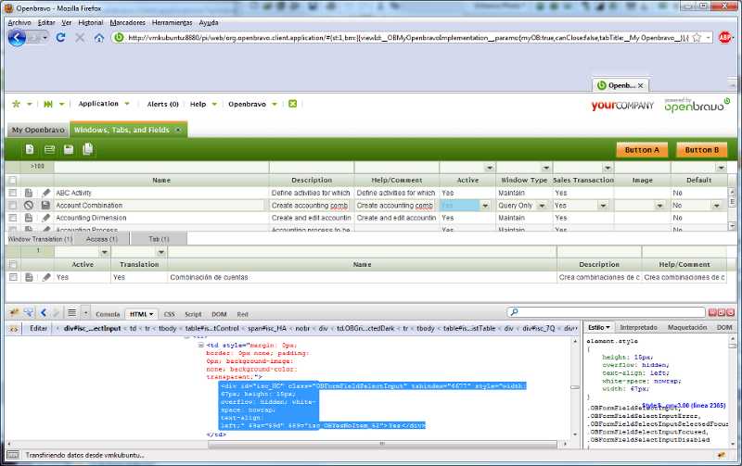Cancel editing on Account Combination row
This screenshot has width=742, height=466.
(x=29, y=206)
